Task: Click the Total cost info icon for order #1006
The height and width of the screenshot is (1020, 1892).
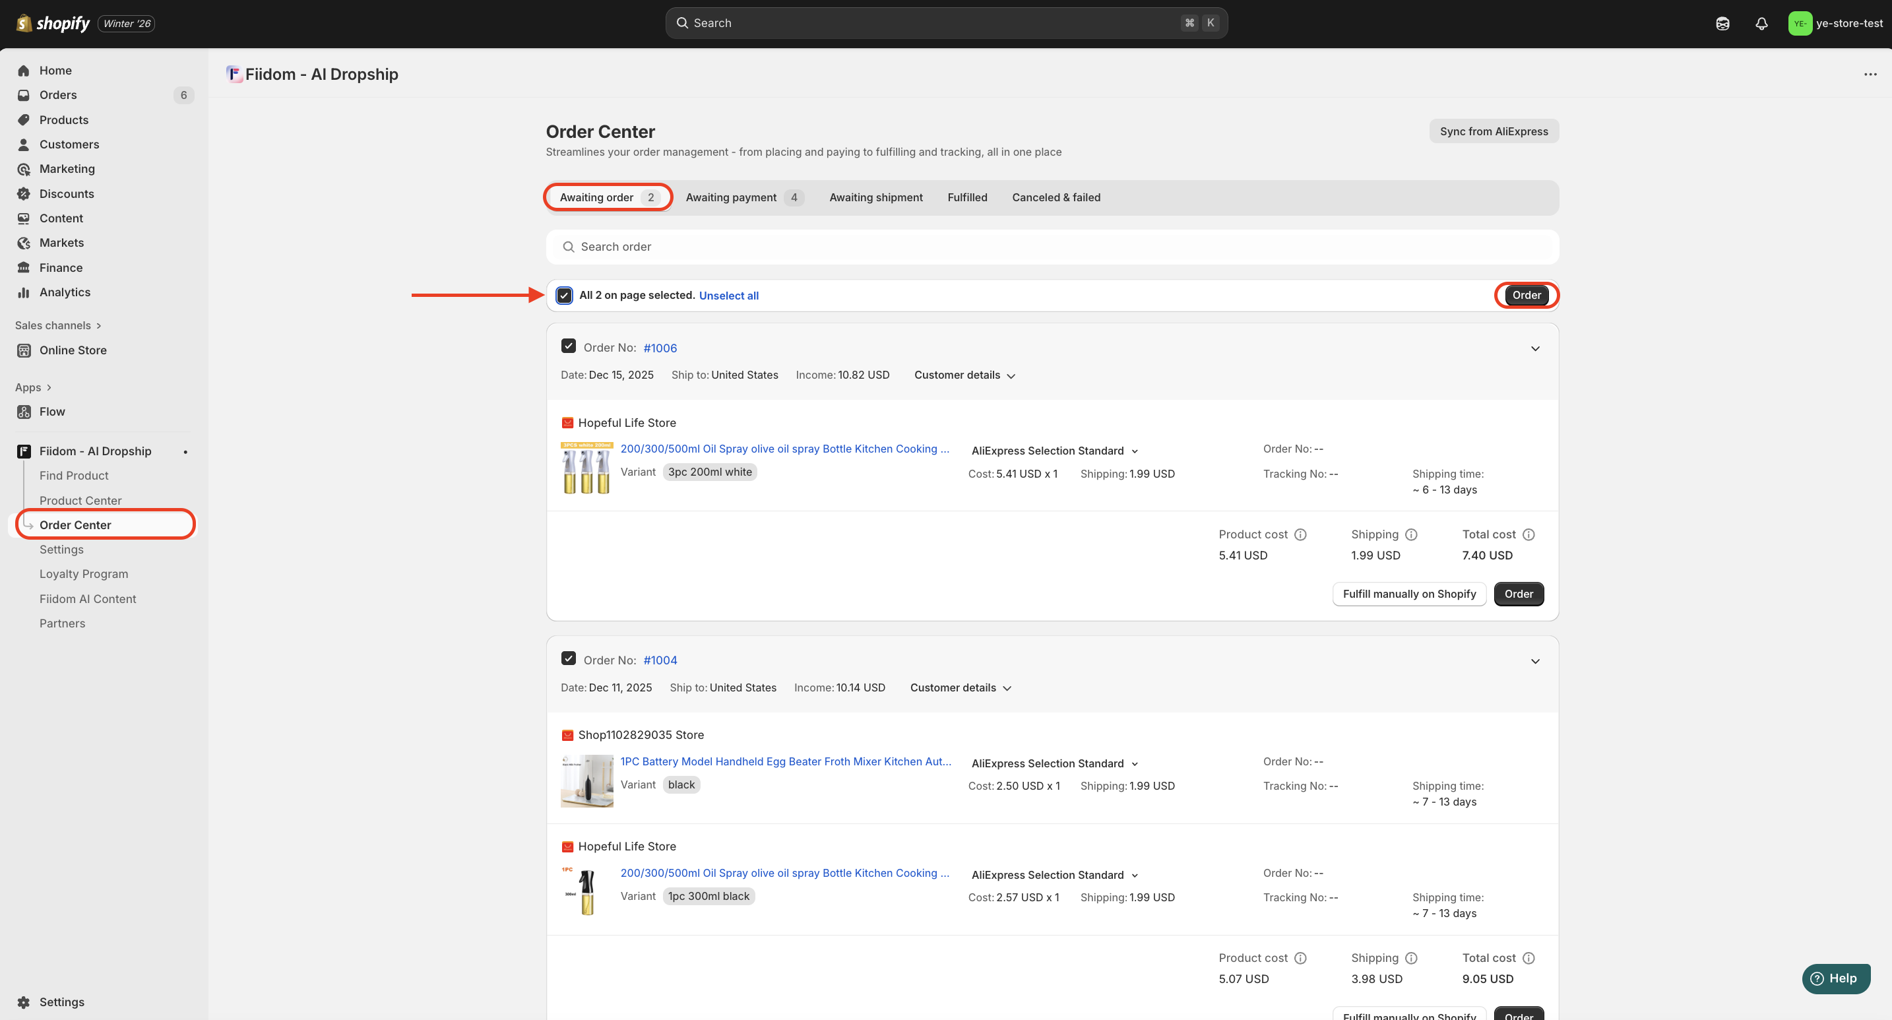Action: click(x=1529, y=534)
